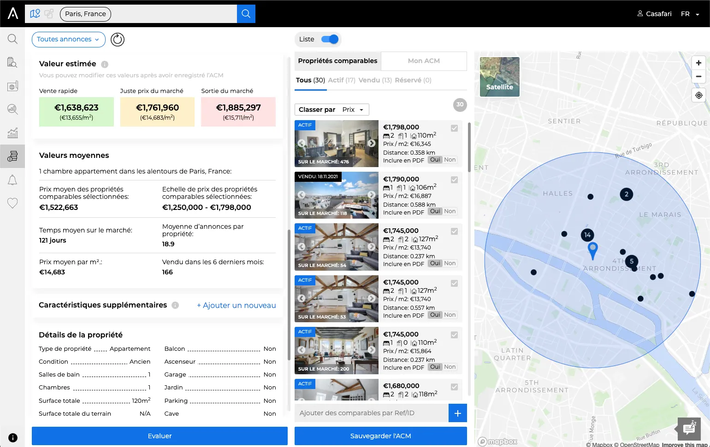Filter by Actif (17) tab

pos(342,80)
